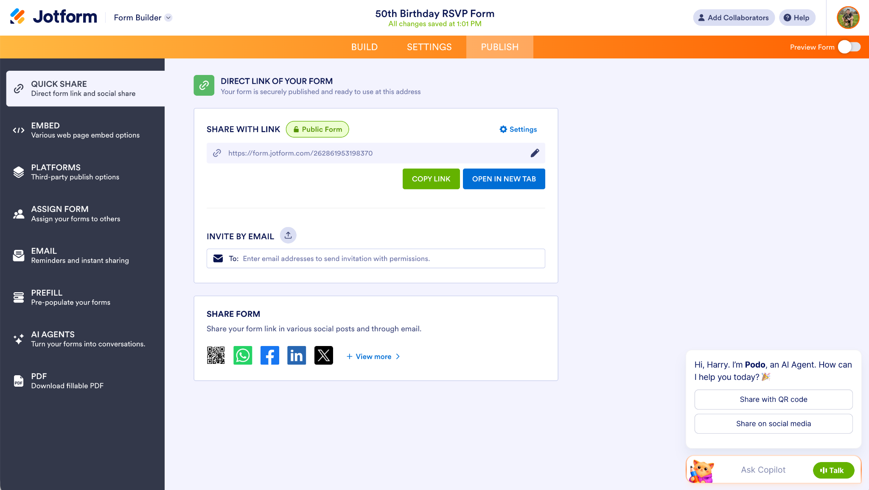Click the Settings gear in Share With Link
Viewport: 869px width, 490px height.
coord(518,129)
